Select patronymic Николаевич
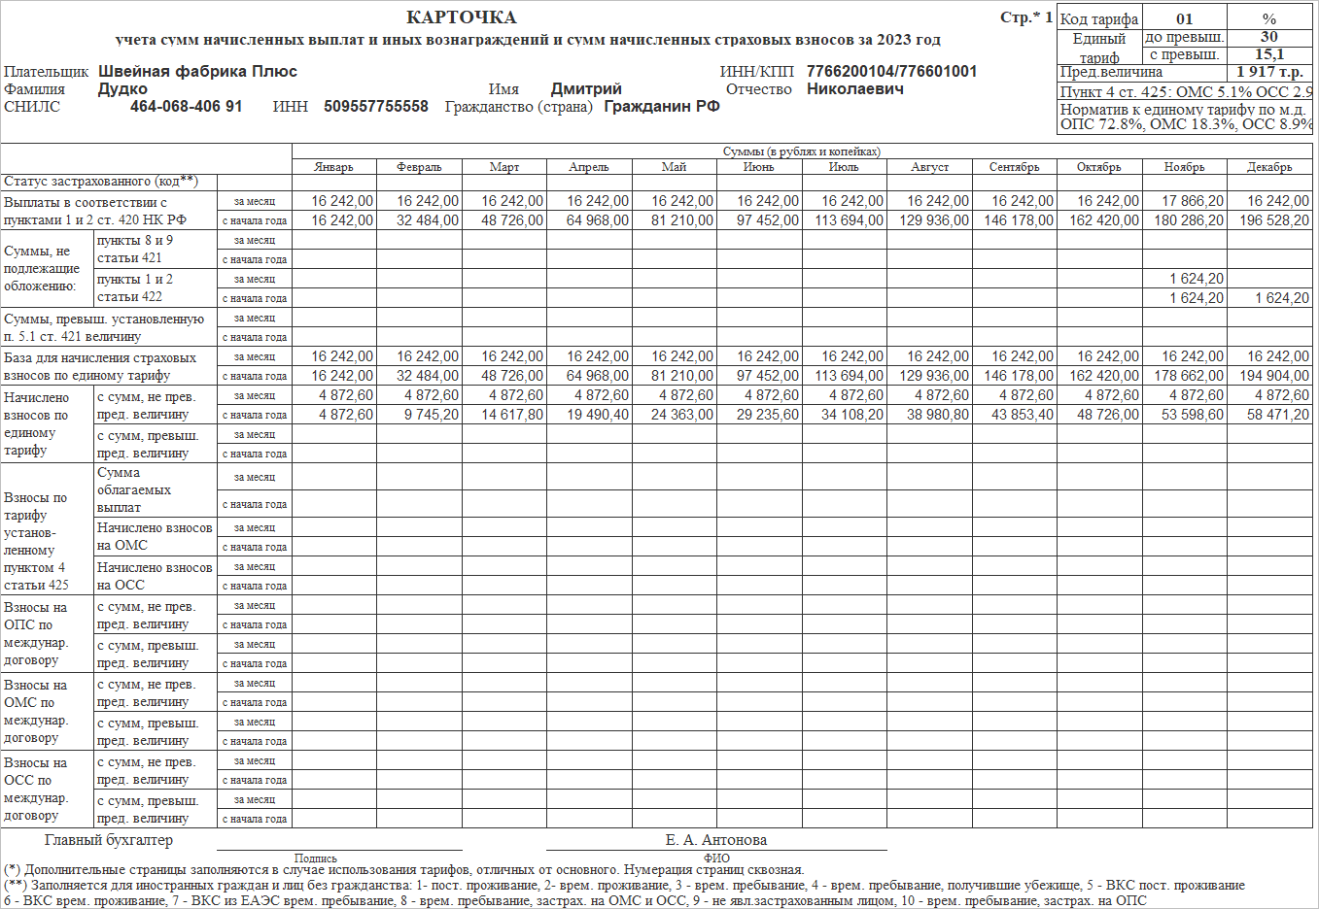This screenshot has width=1319, height=909. 855,88
